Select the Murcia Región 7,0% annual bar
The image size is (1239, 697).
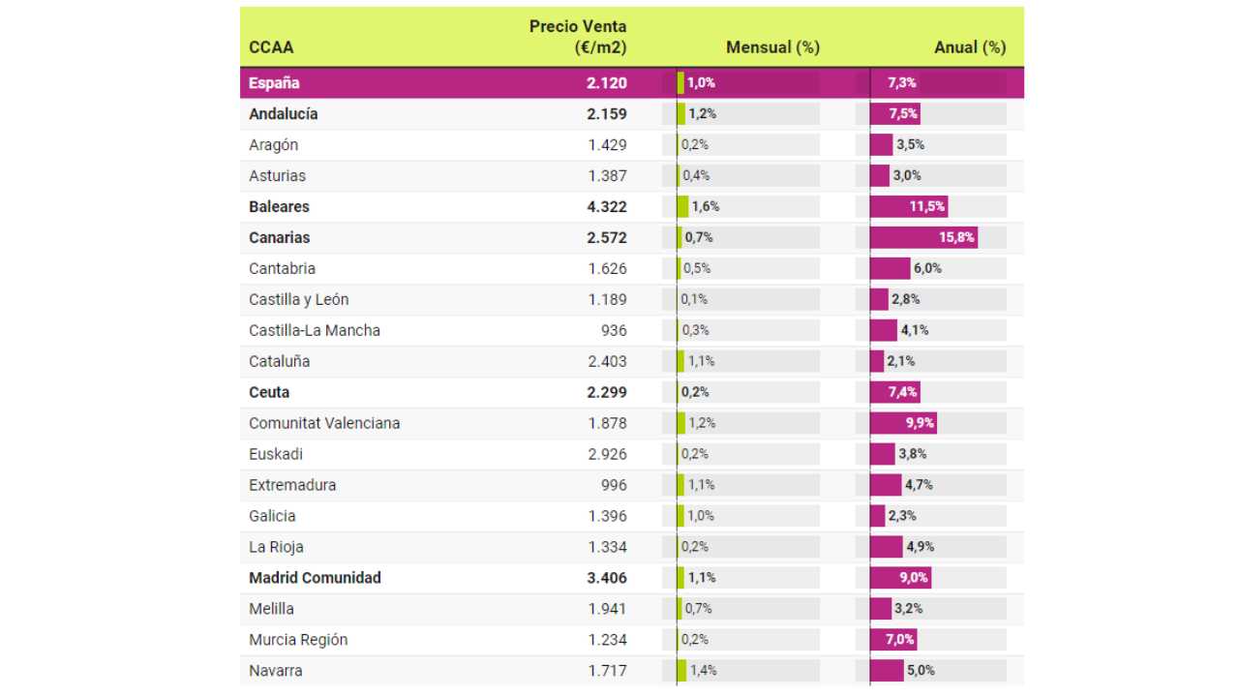click(x=892, y=640)
